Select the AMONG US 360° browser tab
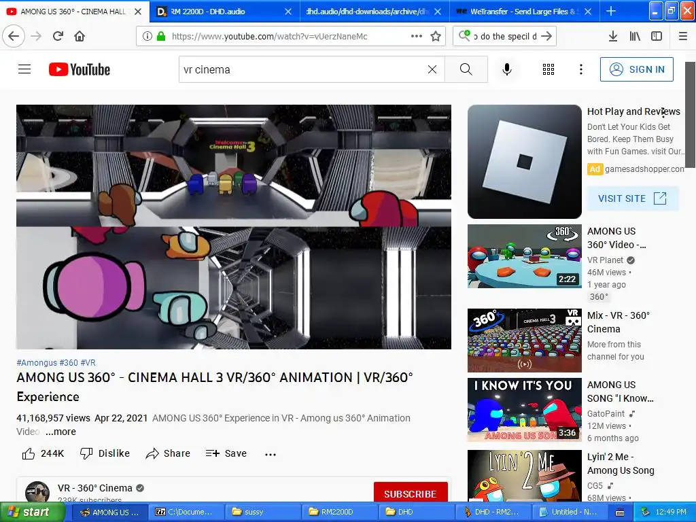 point(75,12)
